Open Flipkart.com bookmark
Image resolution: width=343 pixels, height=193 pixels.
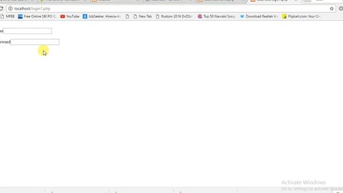[x=301, y=17]
